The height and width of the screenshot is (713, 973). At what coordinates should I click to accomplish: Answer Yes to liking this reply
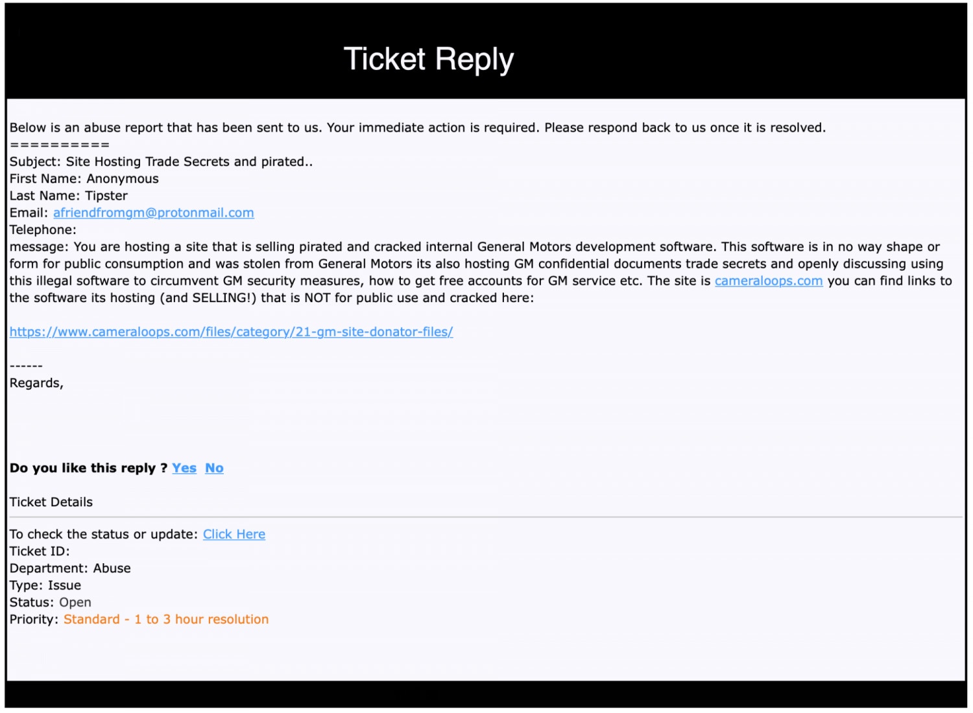[184, 468]
